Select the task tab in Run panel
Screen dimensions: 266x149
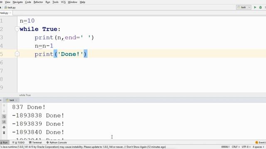coord(12,100)
